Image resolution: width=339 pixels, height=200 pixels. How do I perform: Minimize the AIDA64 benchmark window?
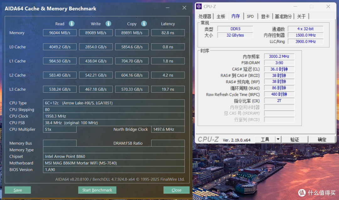pyautogui.click(x=168, y=8)
